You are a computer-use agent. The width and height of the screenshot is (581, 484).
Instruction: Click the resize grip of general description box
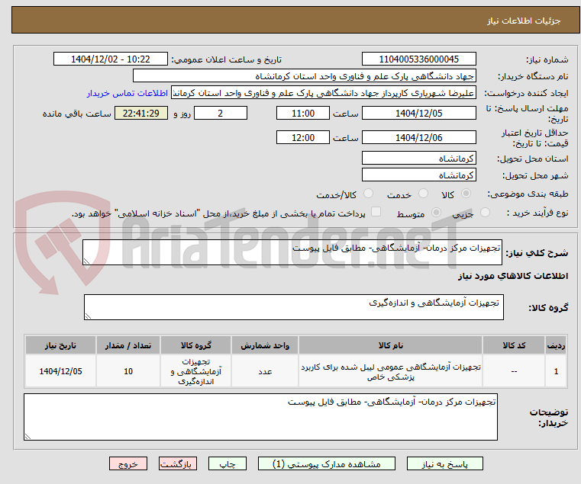(x=87, y=261)
